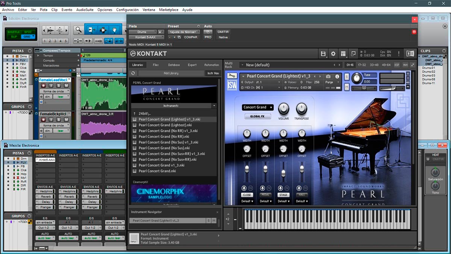Toggle instrument Solo S button in Kontakt
Screen dimensions: 451x254
[347, 77]
